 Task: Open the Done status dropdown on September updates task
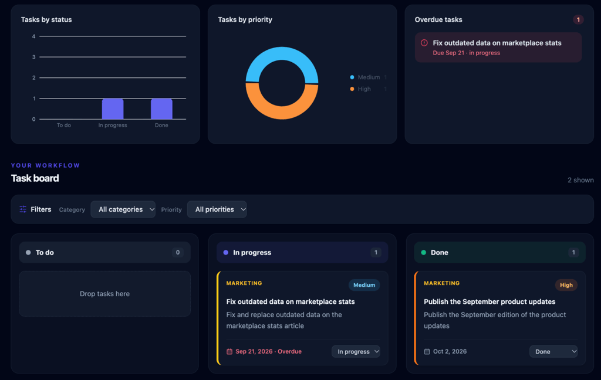tap(553, 351)
